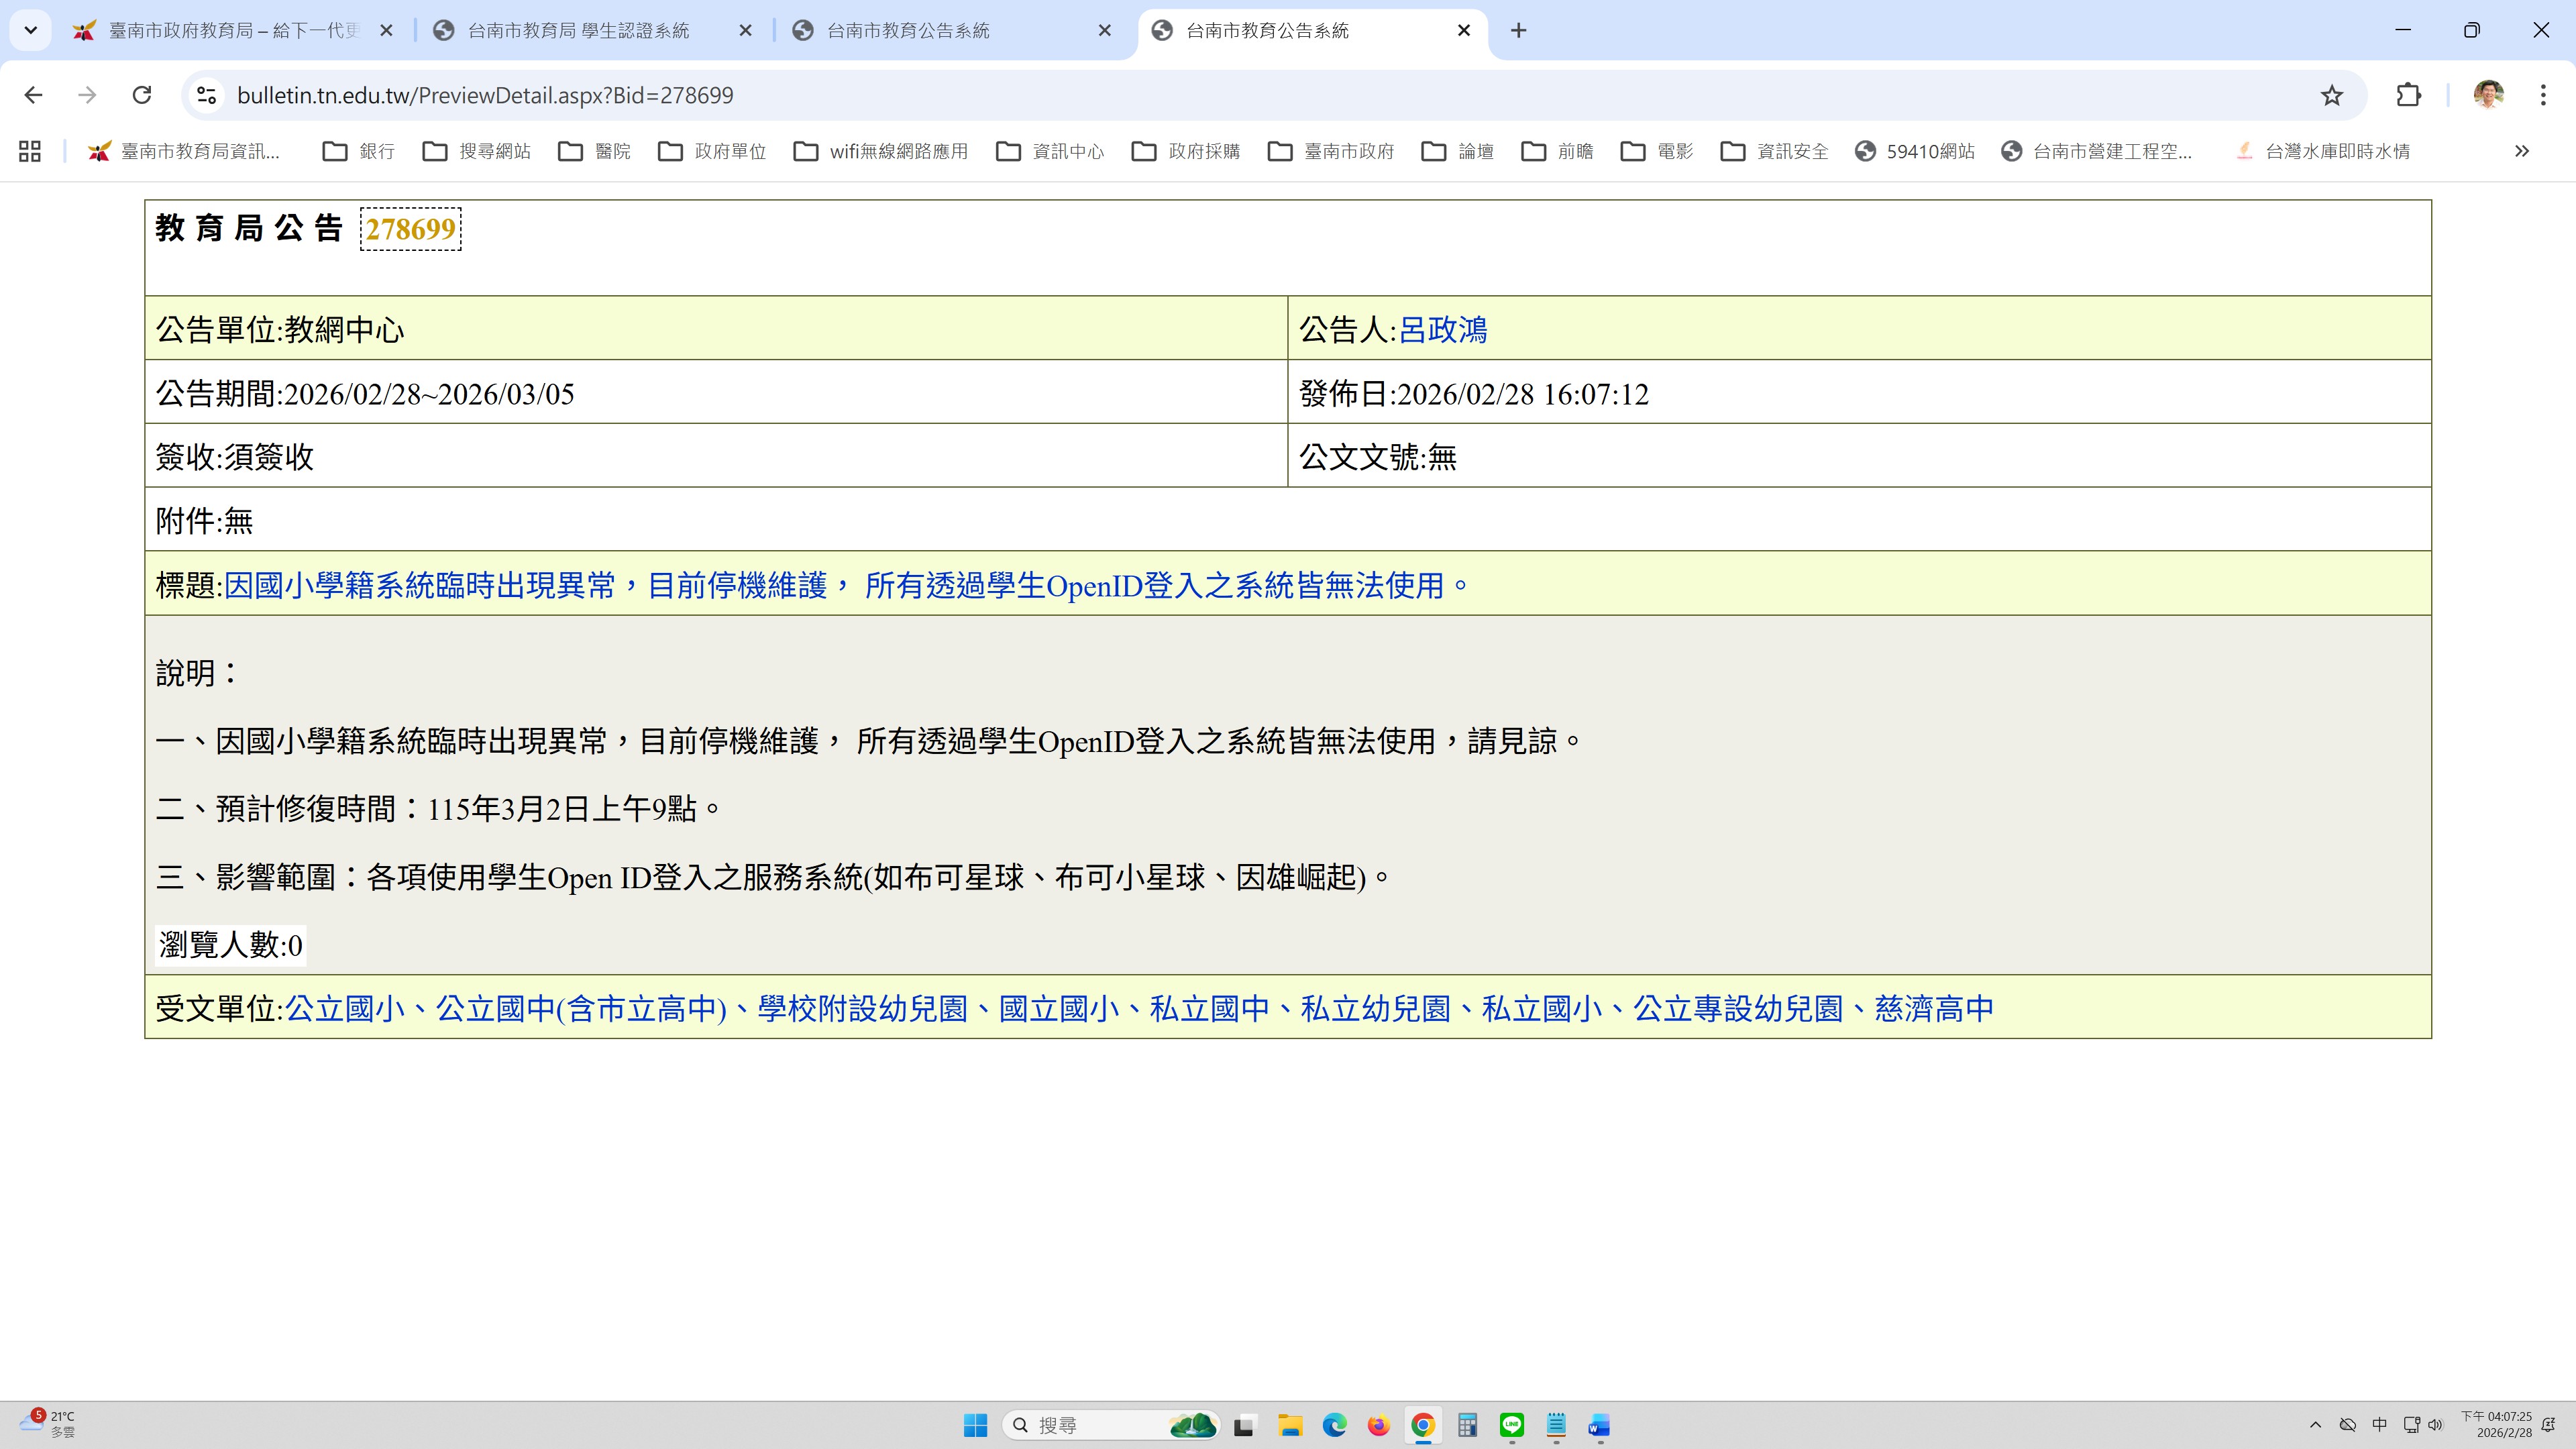
Task: Switch to 學生認證系統 tab
Action: coord(578,31)
